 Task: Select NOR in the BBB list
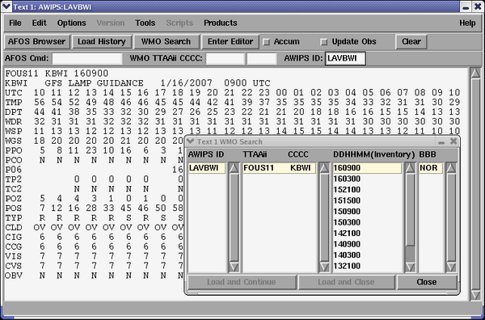(x=431, y=168)
